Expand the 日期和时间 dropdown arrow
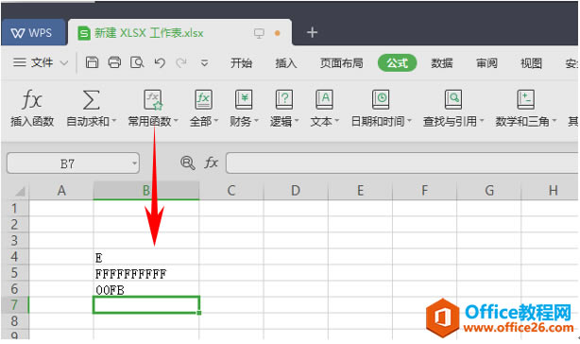580x344 pixels. click(409, 121)
